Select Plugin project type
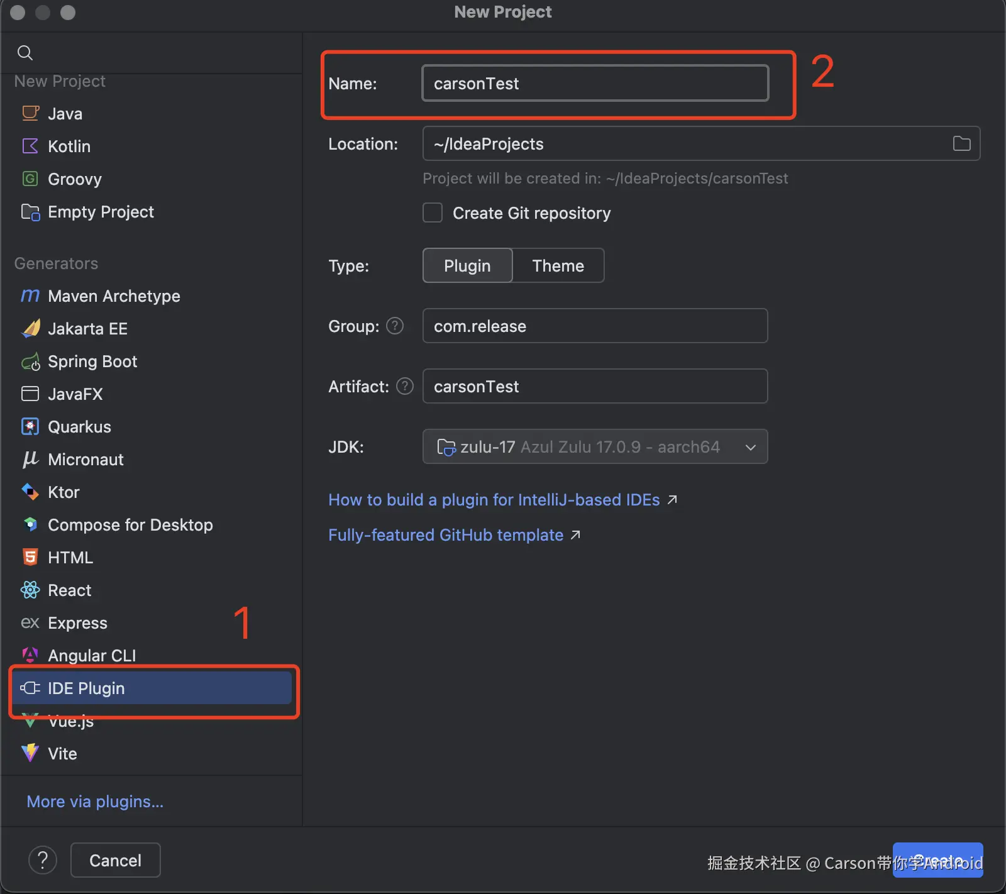1006x894 pixels. click(x=467, y=265)
